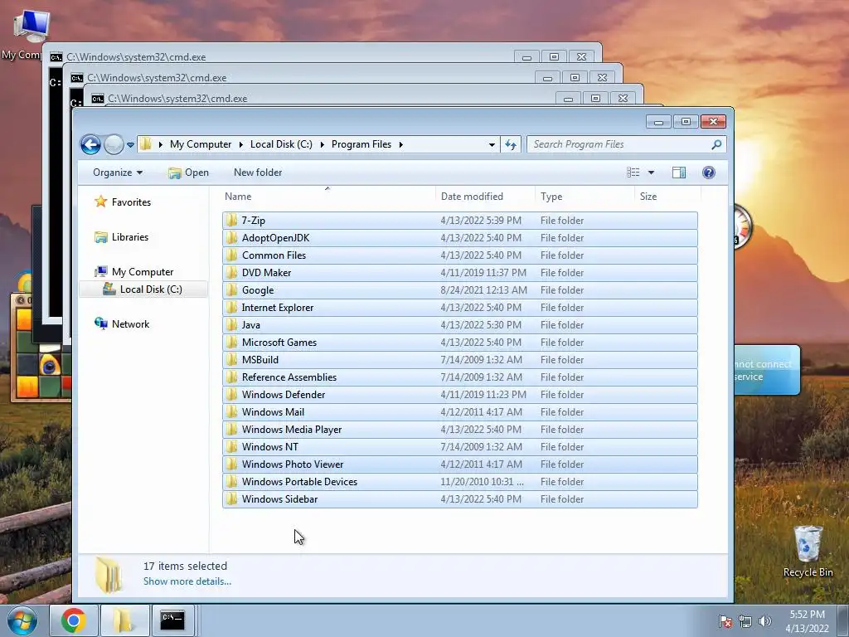Select the Reference Assemblies folder name
Image resolution: width=849 pixels, height=637 pixels.
tap(289, 377)
